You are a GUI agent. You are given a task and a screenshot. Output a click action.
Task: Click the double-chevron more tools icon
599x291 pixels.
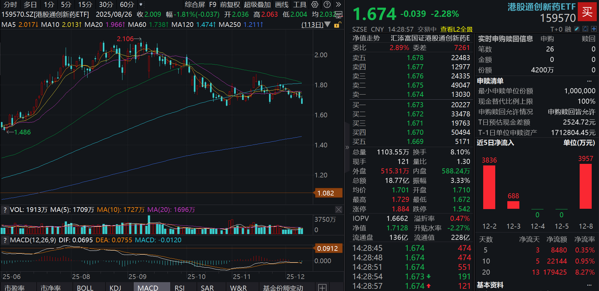point(339,4)
